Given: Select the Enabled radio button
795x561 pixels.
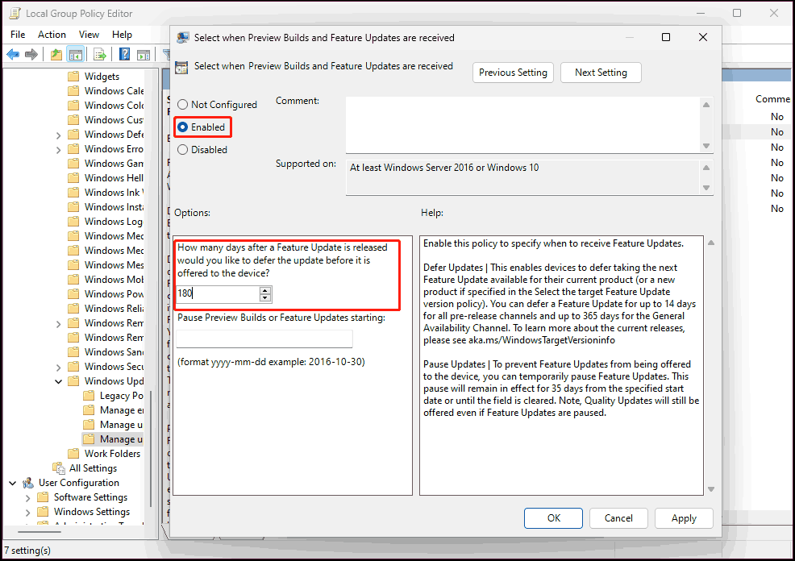Looking at the screenshot, I should point(182,127).
